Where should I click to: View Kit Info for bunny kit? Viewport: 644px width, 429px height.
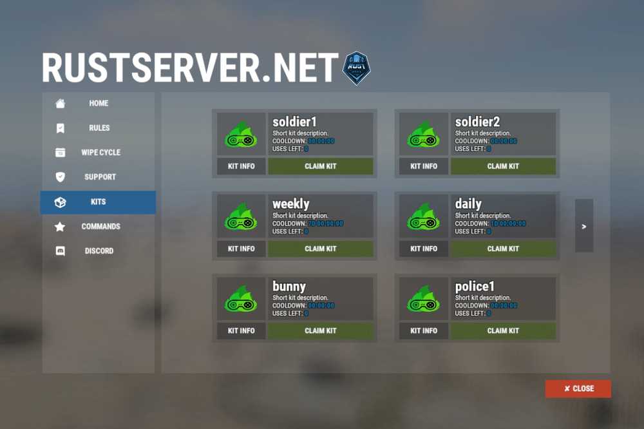(241, 331)
